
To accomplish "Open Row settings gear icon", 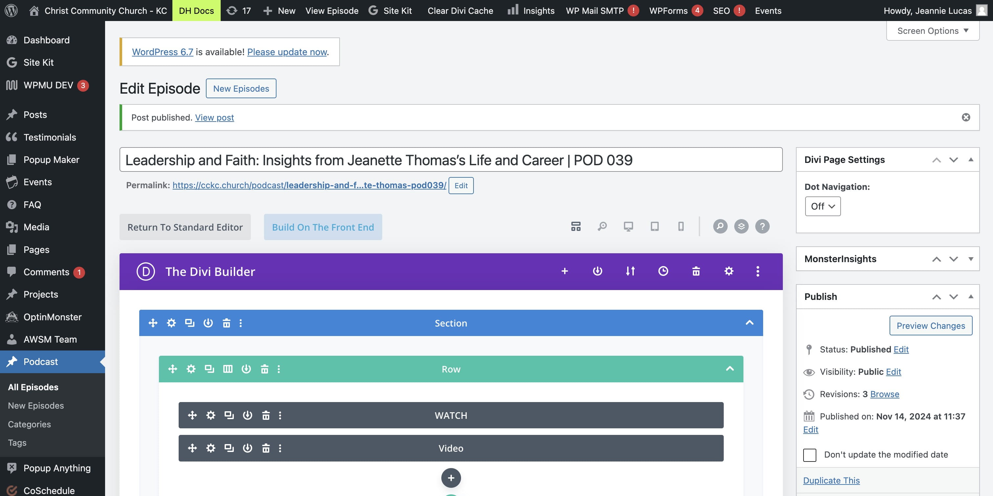I will click(191, 369).
